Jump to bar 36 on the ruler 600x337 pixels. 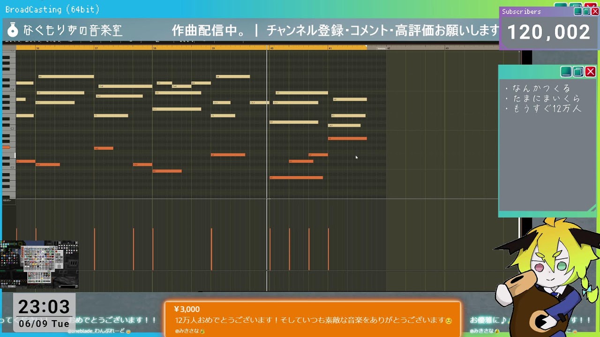pyautogui.click(x=37, y=48)
